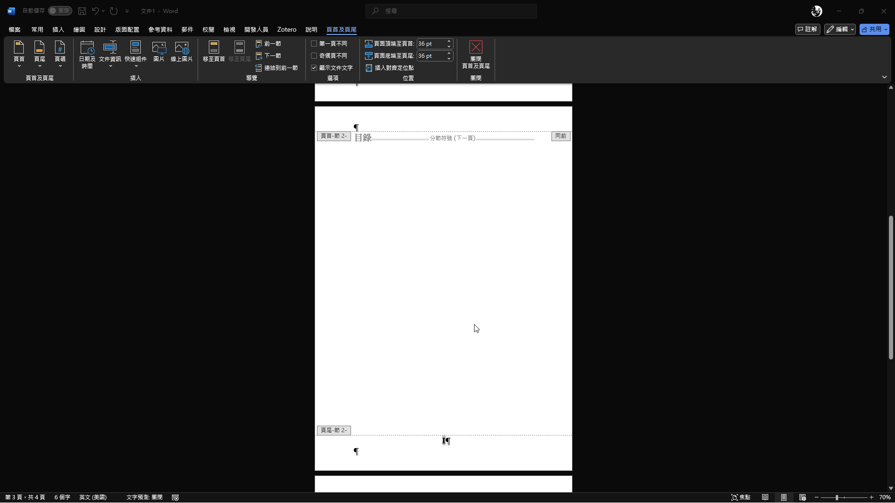The height and width of the screenshot is (503, 895).
Task: Click the Comments (註解) button
Action: click(807, 29)
